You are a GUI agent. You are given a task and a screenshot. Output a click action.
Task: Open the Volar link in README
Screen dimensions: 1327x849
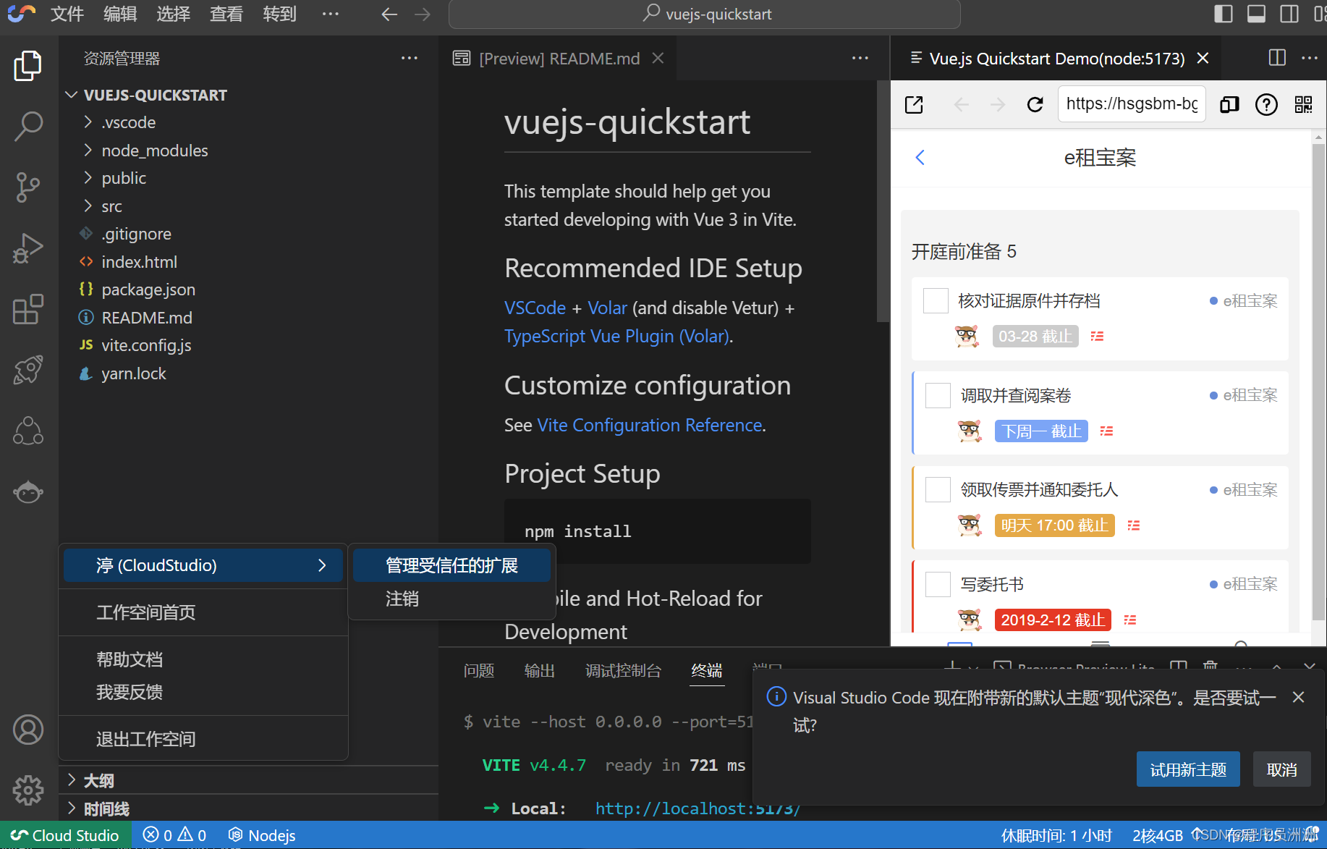[x=607, y=308]
